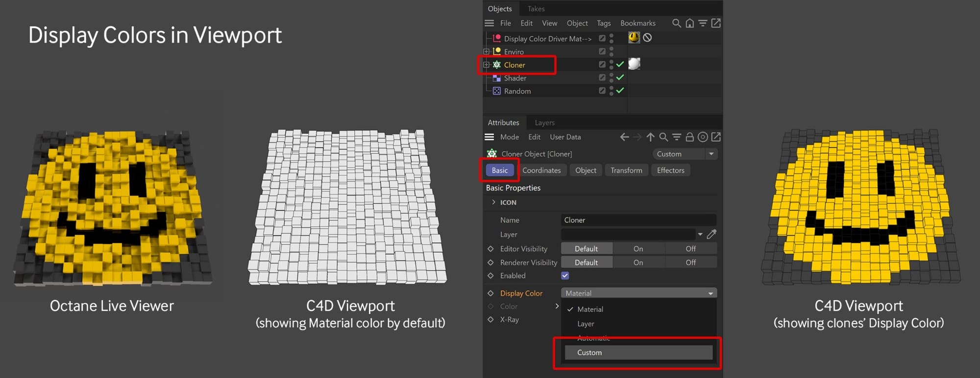Image resolution: width=980 pixels, height=378 pixels.
Task: Pick a layer with the eyedropper icon
Action: pyautogui.click(x=711, y=234)
